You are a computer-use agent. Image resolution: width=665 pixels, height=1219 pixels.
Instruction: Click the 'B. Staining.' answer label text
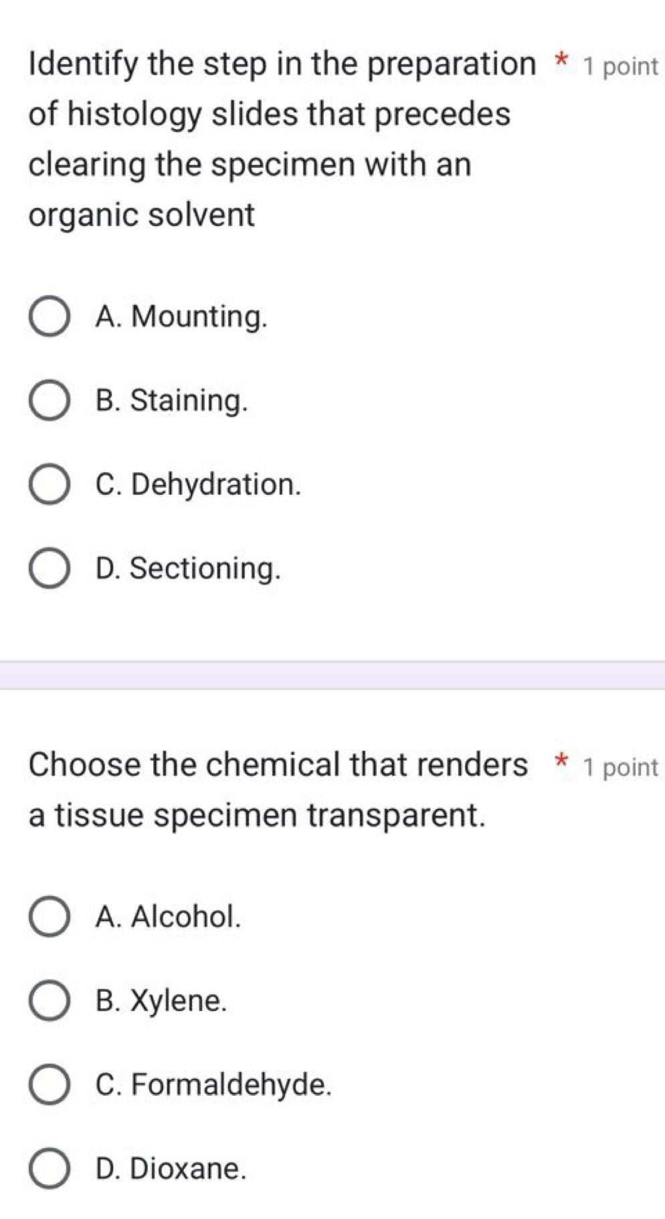coord(172,401)
